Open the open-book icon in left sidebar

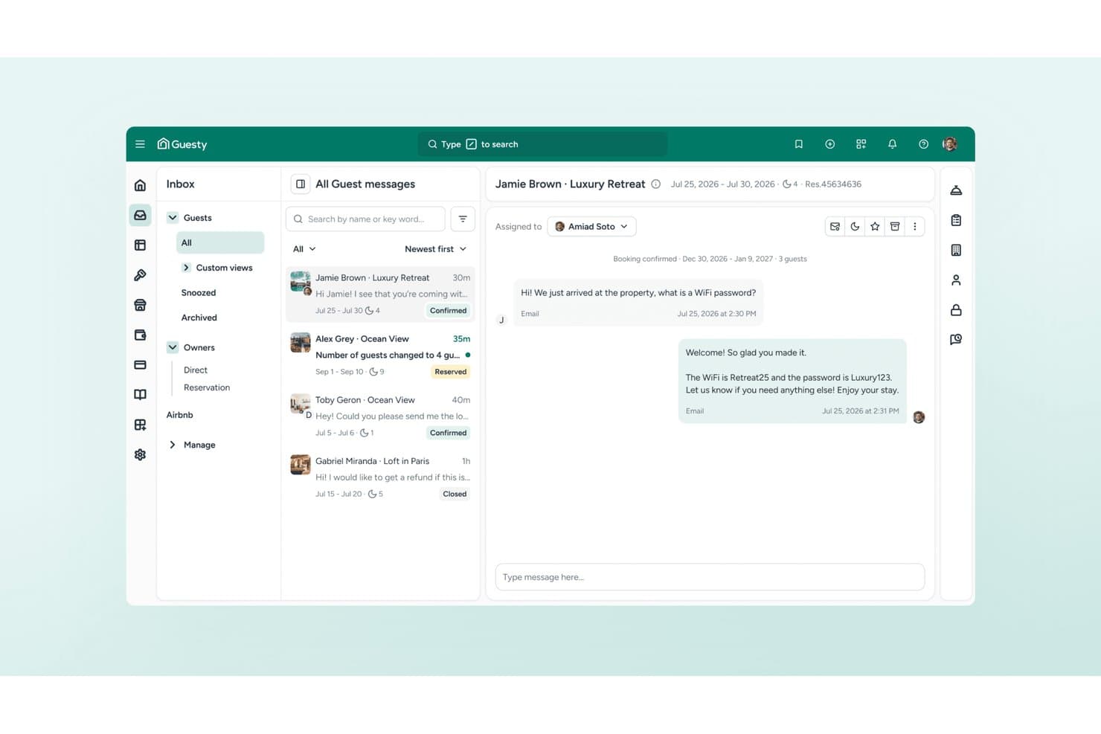click(x=140, y=395)
